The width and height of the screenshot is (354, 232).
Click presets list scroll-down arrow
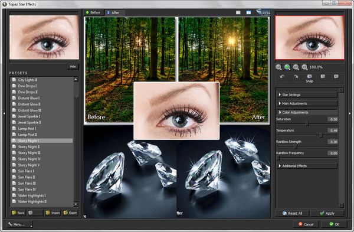pyautogui.click(x=76, y=204)
